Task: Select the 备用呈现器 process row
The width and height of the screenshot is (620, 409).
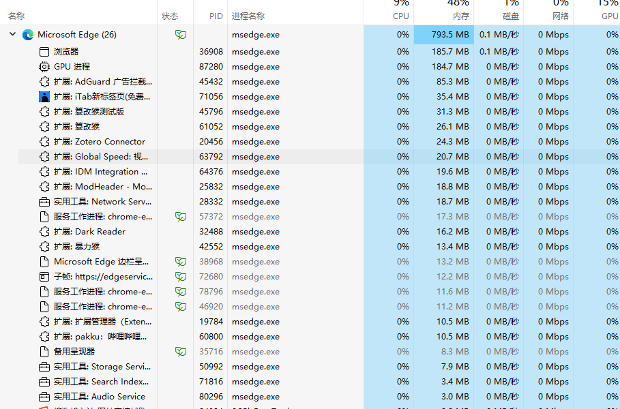Action: click(310, 352)
